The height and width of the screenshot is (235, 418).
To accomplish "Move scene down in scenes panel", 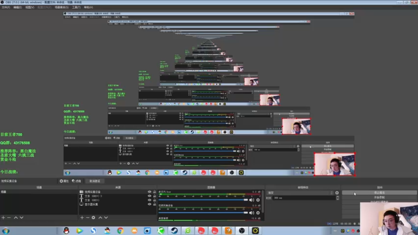I will (x=21, y=218).
